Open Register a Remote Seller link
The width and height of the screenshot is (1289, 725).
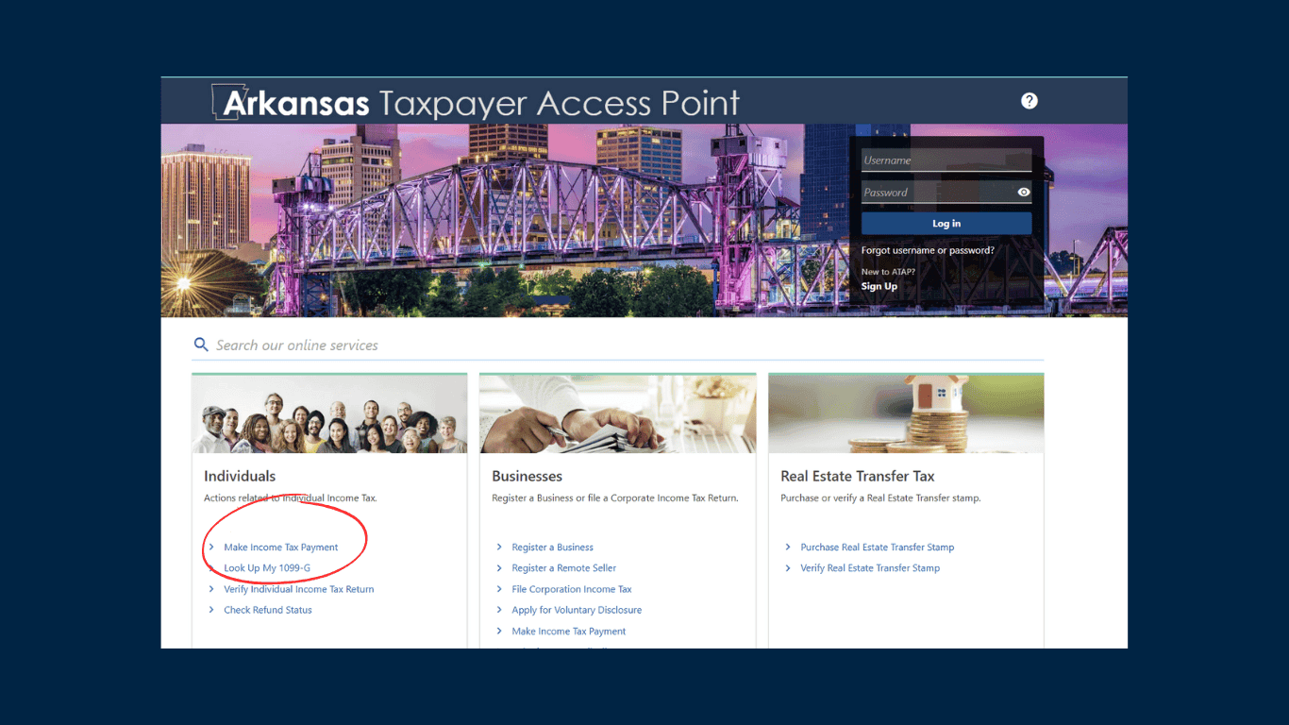coord(563,568)
